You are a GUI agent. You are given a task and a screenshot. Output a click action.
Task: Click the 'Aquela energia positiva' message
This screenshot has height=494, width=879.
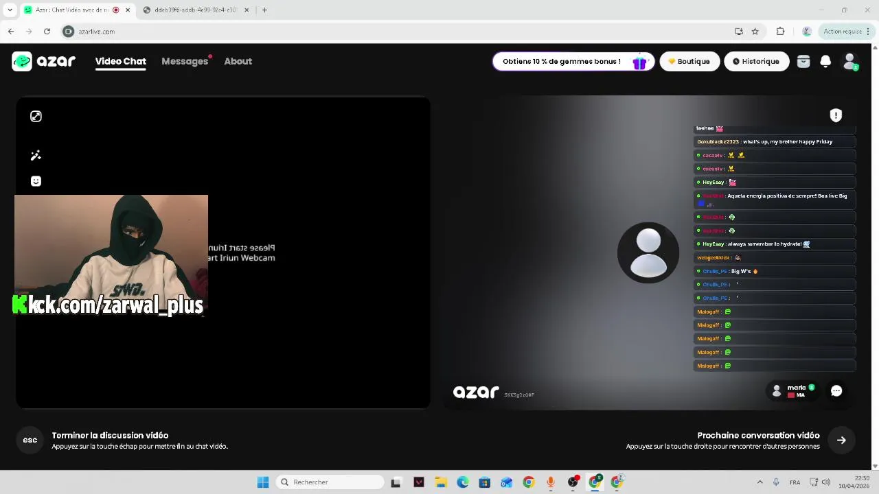click(775, 200)
